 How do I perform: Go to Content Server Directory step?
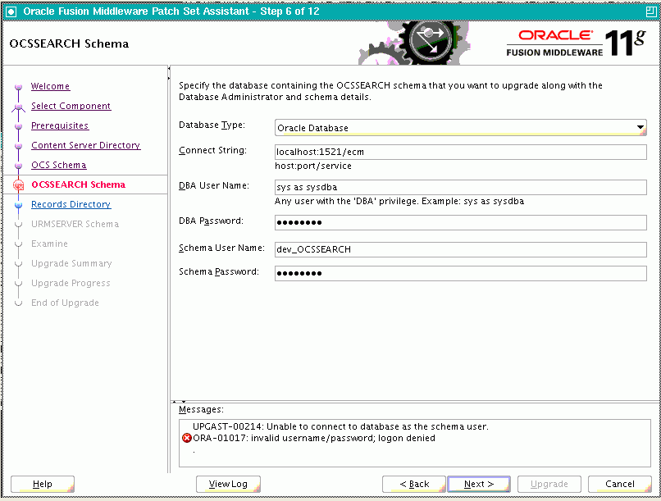(x=85, y=145)
